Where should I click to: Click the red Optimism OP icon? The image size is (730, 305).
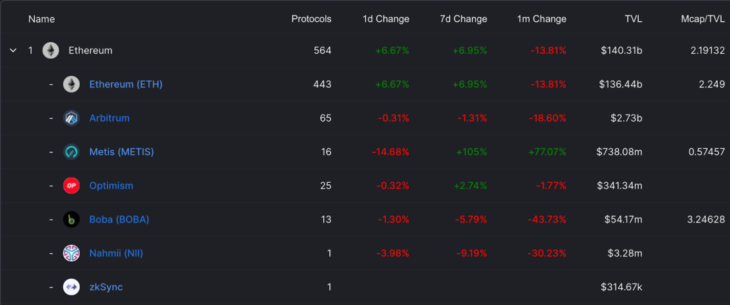[x=71, y=186]
